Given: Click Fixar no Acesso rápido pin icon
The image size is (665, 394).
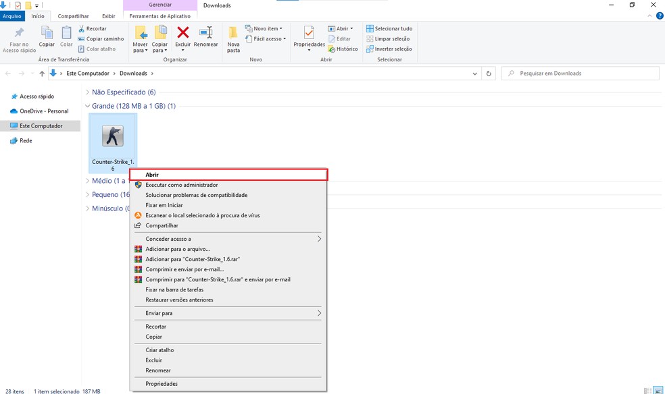Looking at the screenshot, I should [x=19, y=33].
